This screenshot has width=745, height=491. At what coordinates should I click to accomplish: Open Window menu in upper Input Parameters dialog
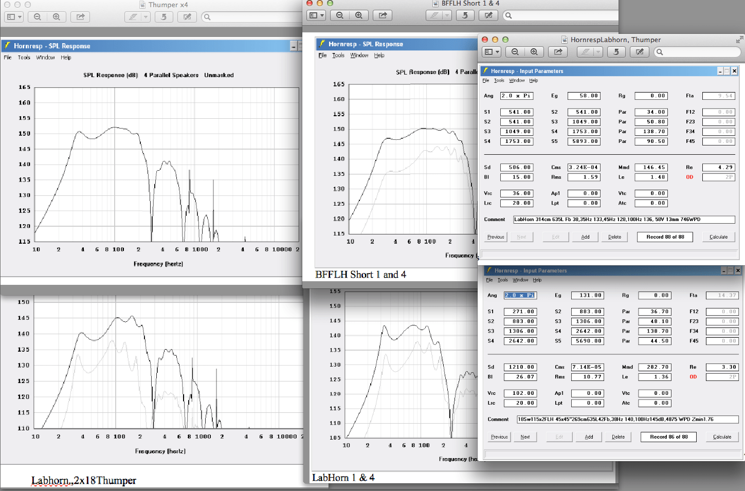(517, 81)
